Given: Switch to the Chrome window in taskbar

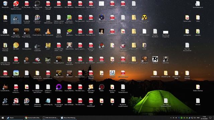Looking at the screenshot, I should [x=32, y=118].
